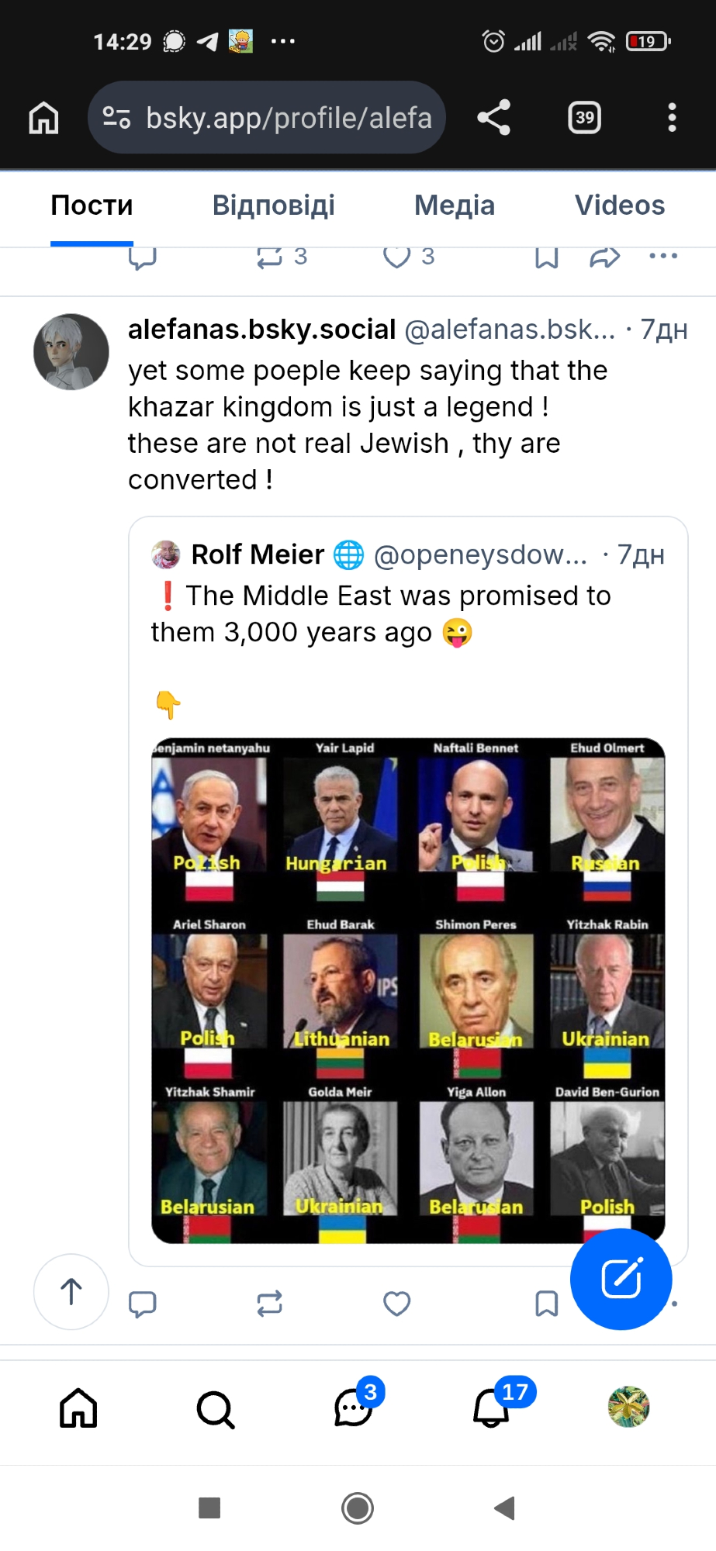Repost the alefanas khazar post

coord(269,1304)
